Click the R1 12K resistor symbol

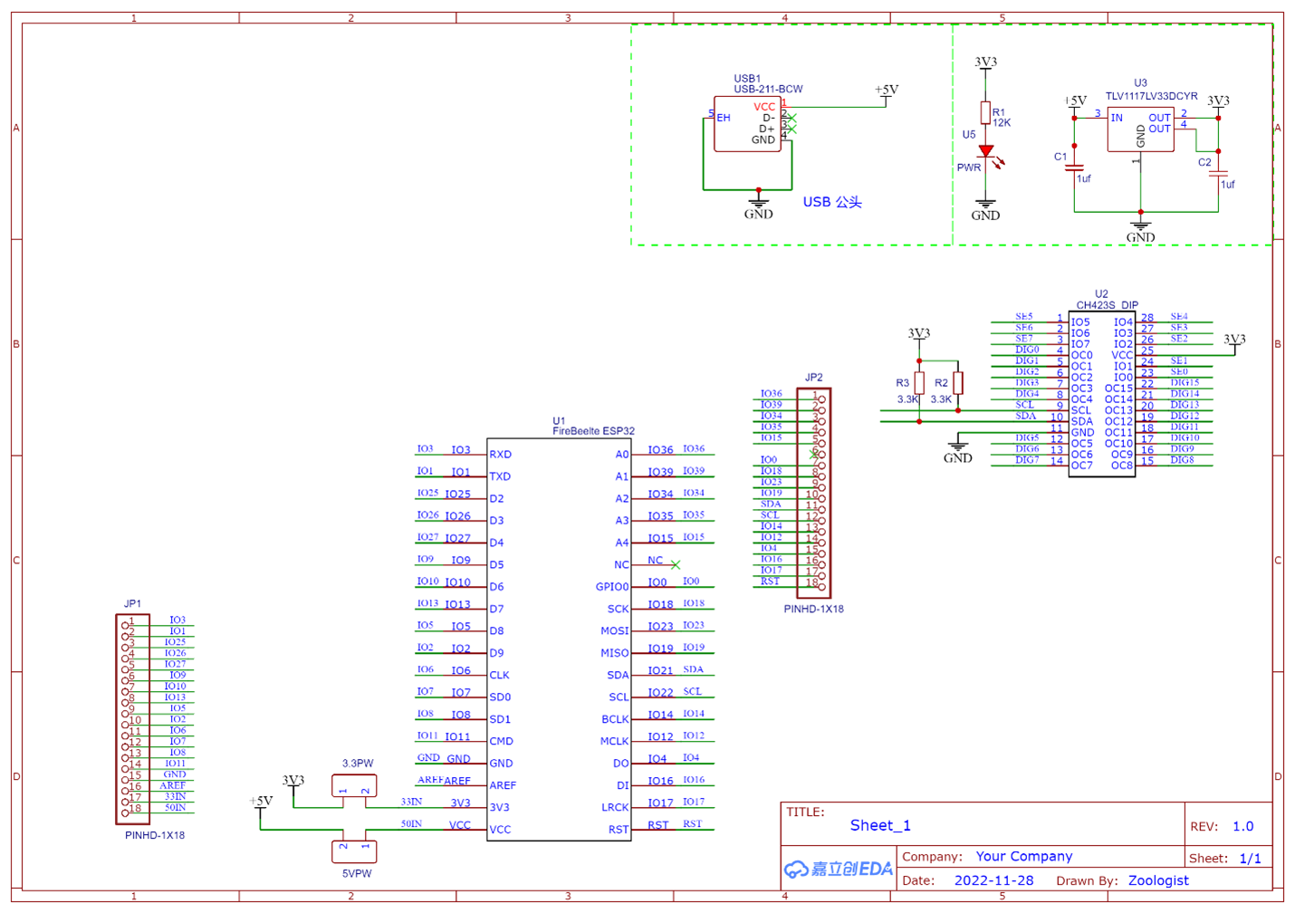pyautogui.click(x=985, y=113)
